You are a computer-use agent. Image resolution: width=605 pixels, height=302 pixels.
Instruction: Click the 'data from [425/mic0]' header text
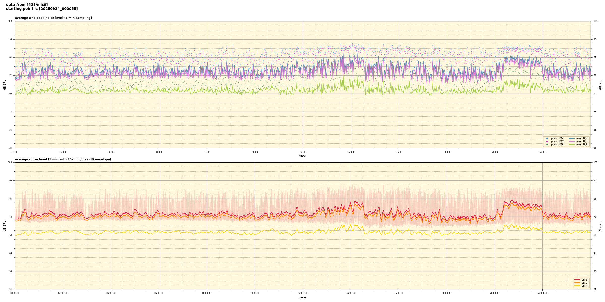pos(27,5)
